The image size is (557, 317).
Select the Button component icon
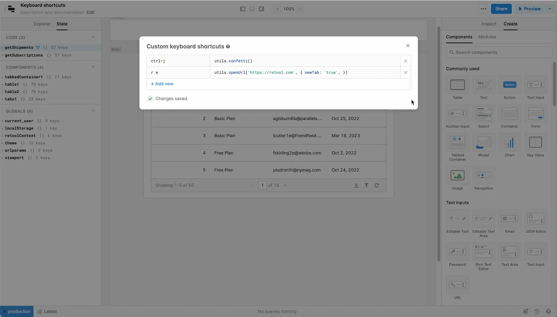509,85
